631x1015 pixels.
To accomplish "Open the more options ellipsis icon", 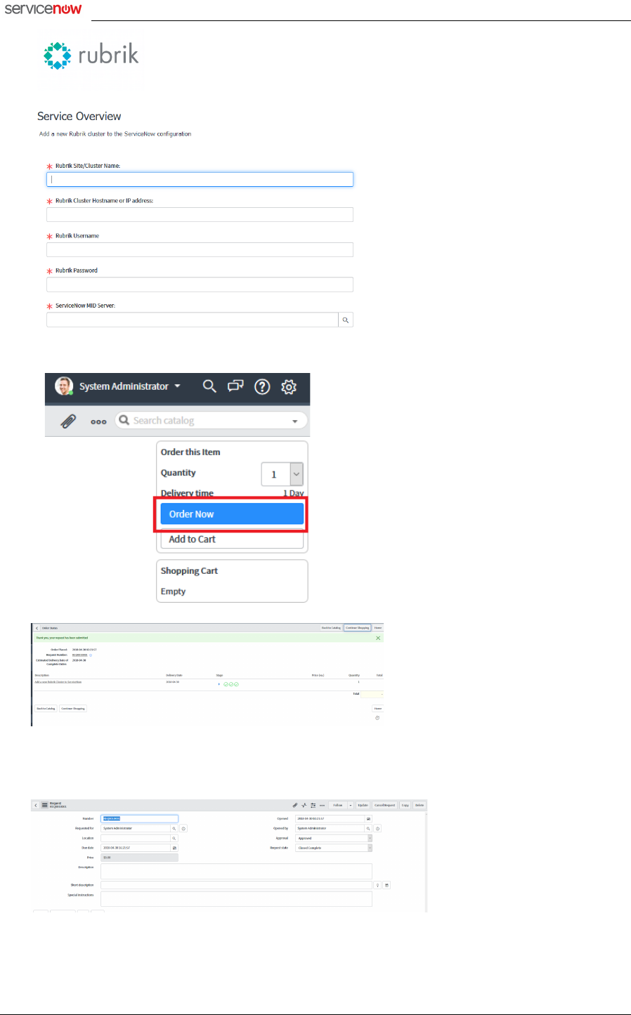I will tap(98, 422).
